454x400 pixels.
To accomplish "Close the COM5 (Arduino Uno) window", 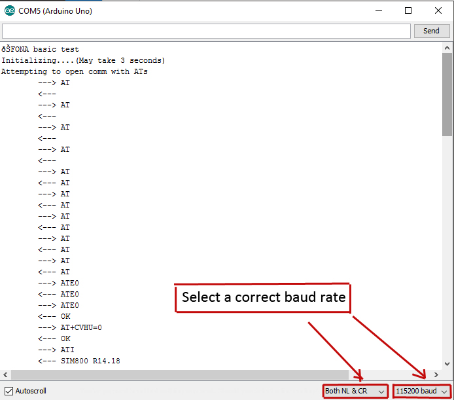I will point(438,10).
